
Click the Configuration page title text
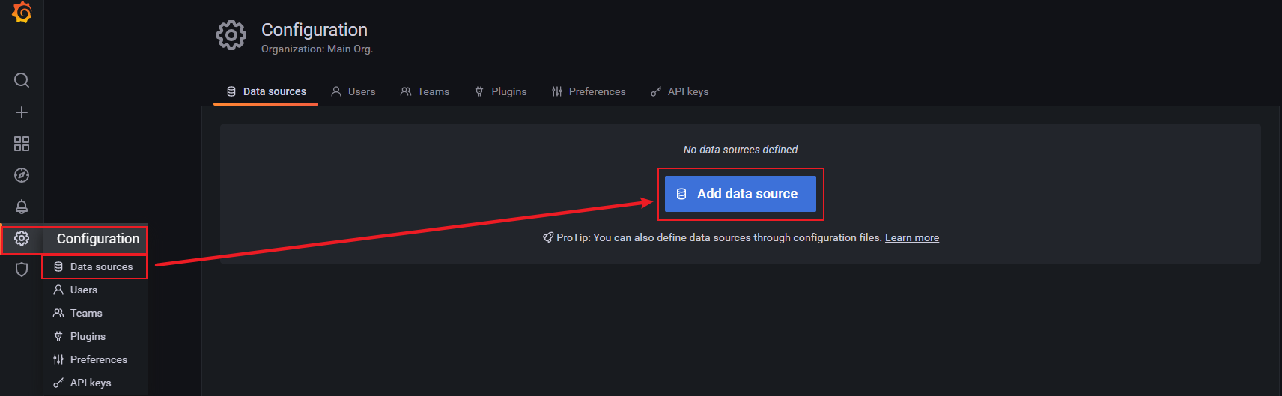pos(315,30)
